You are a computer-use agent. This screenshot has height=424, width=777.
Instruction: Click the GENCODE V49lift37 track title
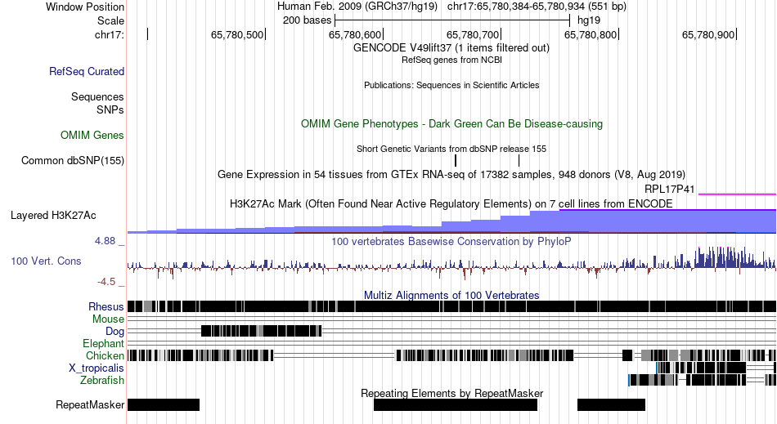451,48
